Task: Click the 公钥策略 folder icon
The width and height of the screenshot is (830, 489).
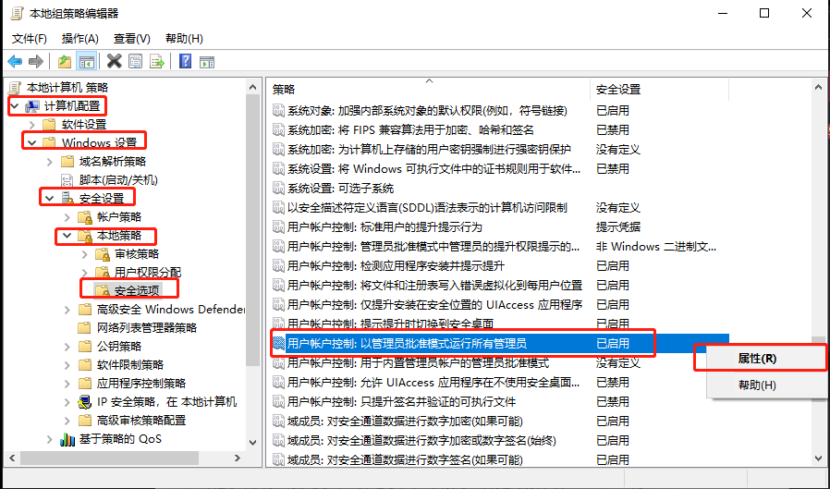Action: click(85, 346)
